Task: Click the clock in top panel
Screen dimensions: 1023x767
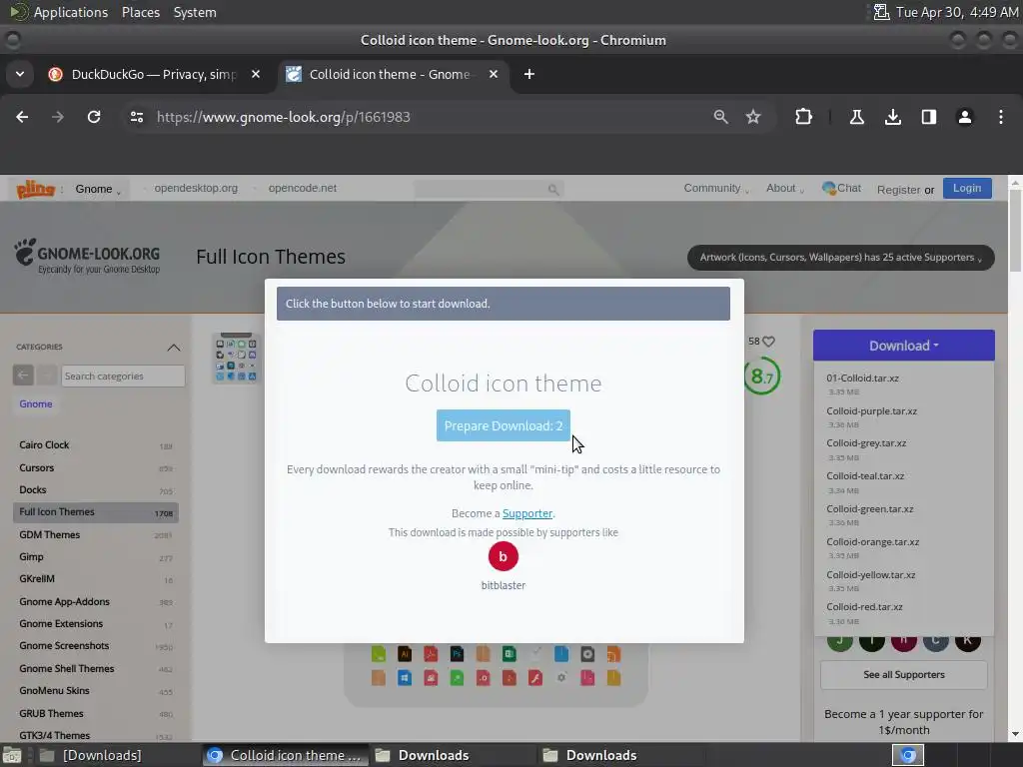Action: (x=956, y=12)
